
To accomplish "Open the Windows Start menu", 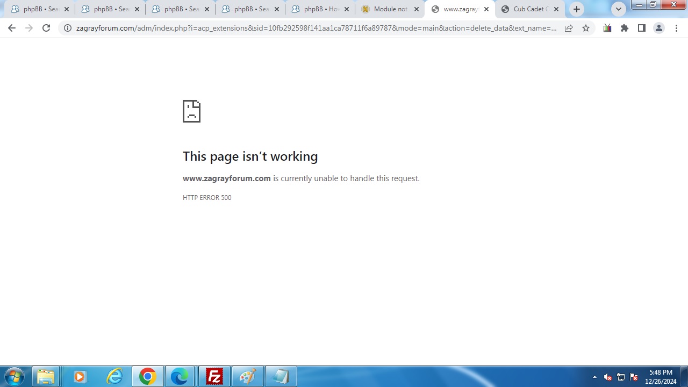I will click(x=15, y=377).
